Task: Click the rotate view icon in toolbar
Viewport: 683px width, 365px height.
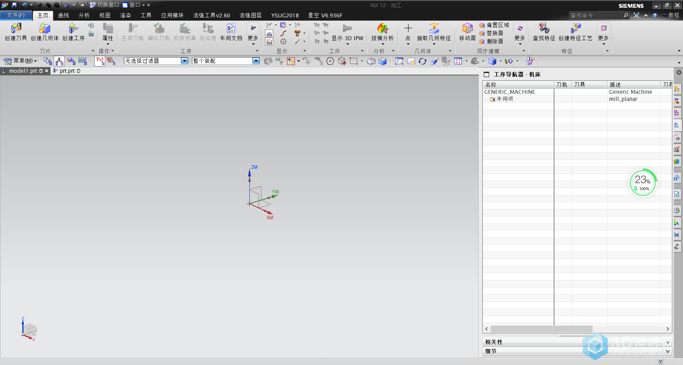Action: click(422, 61)
